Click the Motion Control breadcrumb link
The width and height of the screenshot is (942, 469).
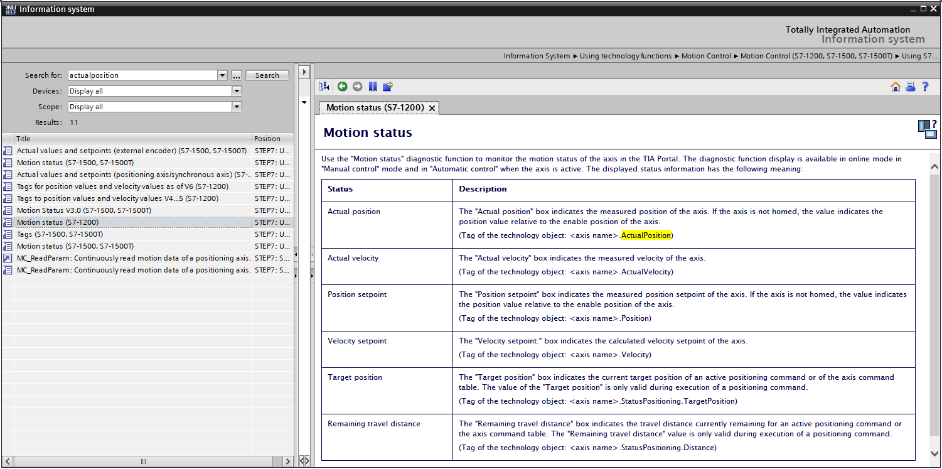[x=706, y=56]
